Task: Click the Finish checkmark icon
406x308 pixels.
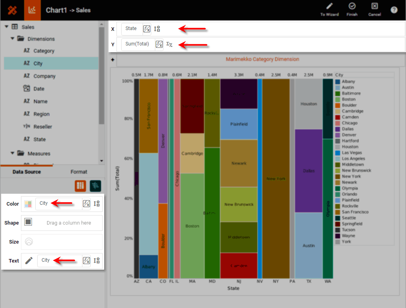Action: (352, 6)
